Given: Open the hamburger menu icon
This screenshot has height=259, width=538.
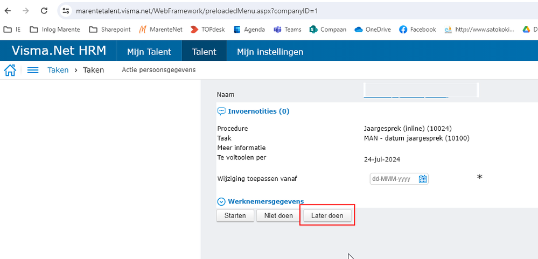Looking at the screenshot, I should (x=33, y=70).
